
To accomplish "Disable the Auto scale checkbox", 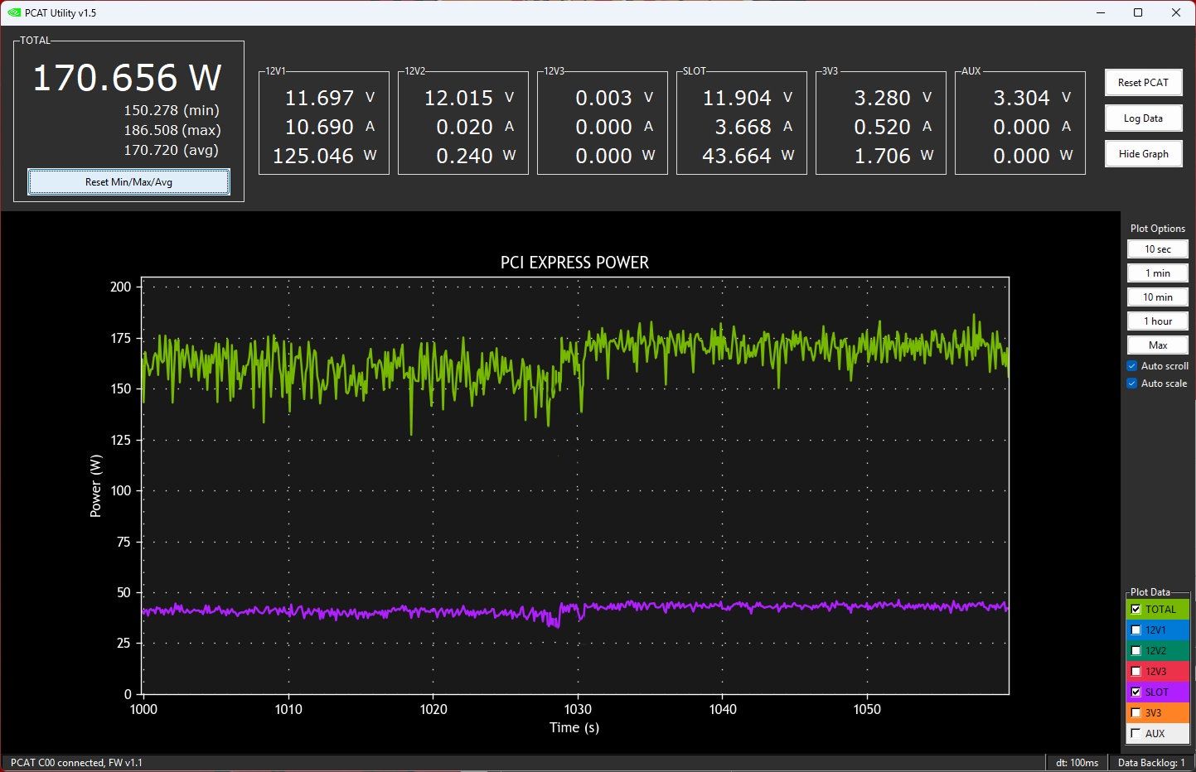I will pyautogui.click(x=1132, y=384).
